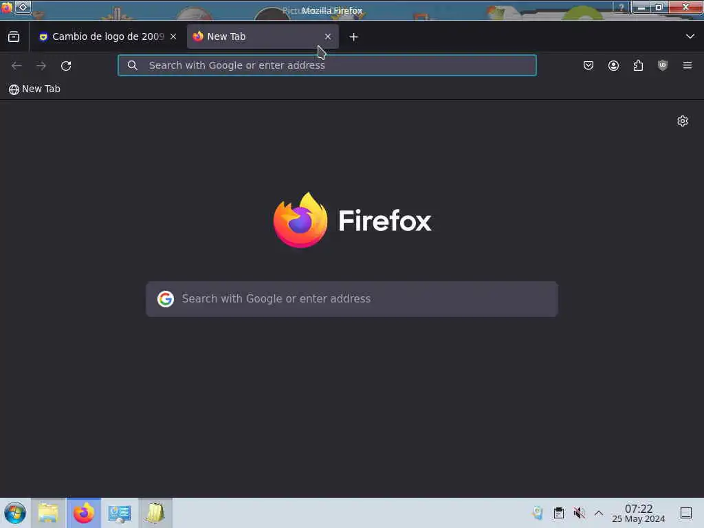Open the yellow shopping bag taskbar icon
This screenshot has width=704, height=528.
(x=155, y=513)
